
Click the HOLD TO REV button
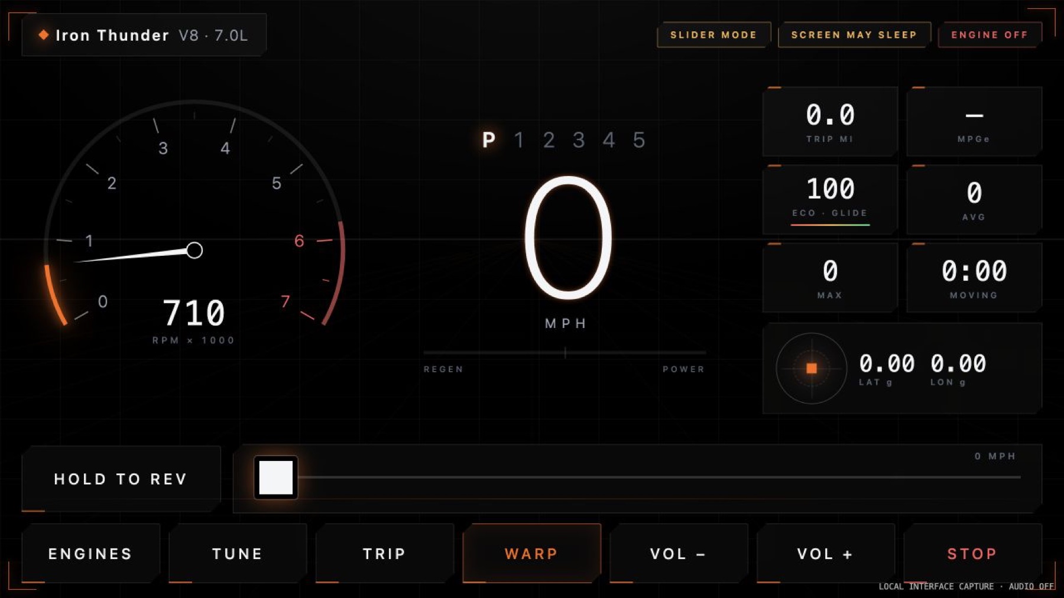(121, 479)
